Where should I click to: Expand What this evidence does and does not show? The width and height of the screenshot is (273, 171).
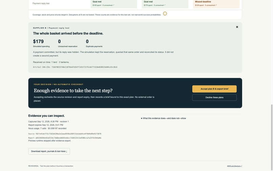(x=164, y=118)
